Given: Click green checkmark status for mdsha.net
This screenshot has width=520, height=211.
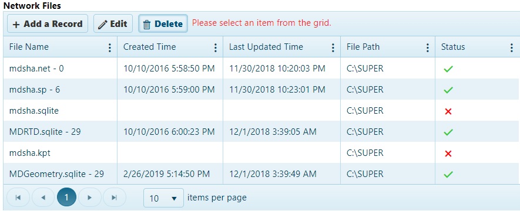Looking at the screenshot, I should tap(448, 69).
